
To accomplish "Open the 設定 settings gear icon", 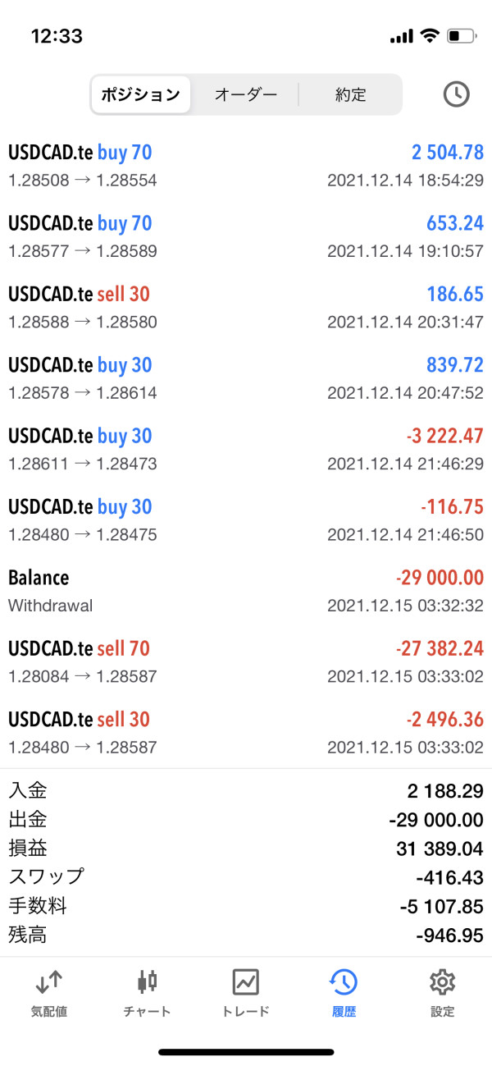I will pyautogui.click(x=442, y=981).
